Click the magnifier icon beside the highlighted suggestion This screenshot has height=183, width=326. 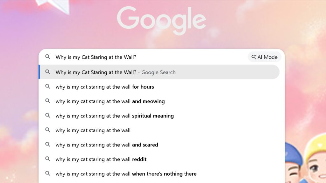pyautogui.click(x=48, y=72)
